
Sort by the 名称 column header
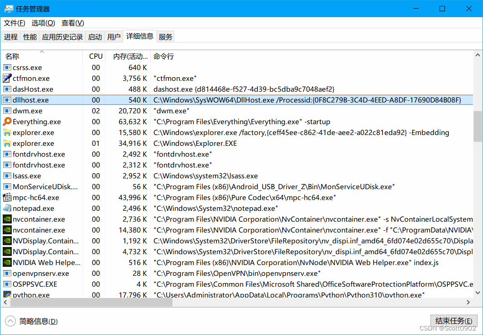coord(42,56)
